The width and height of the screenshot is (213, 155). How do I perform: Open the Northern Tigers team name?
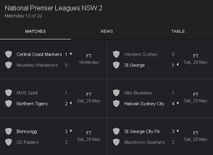pos(32,104)
